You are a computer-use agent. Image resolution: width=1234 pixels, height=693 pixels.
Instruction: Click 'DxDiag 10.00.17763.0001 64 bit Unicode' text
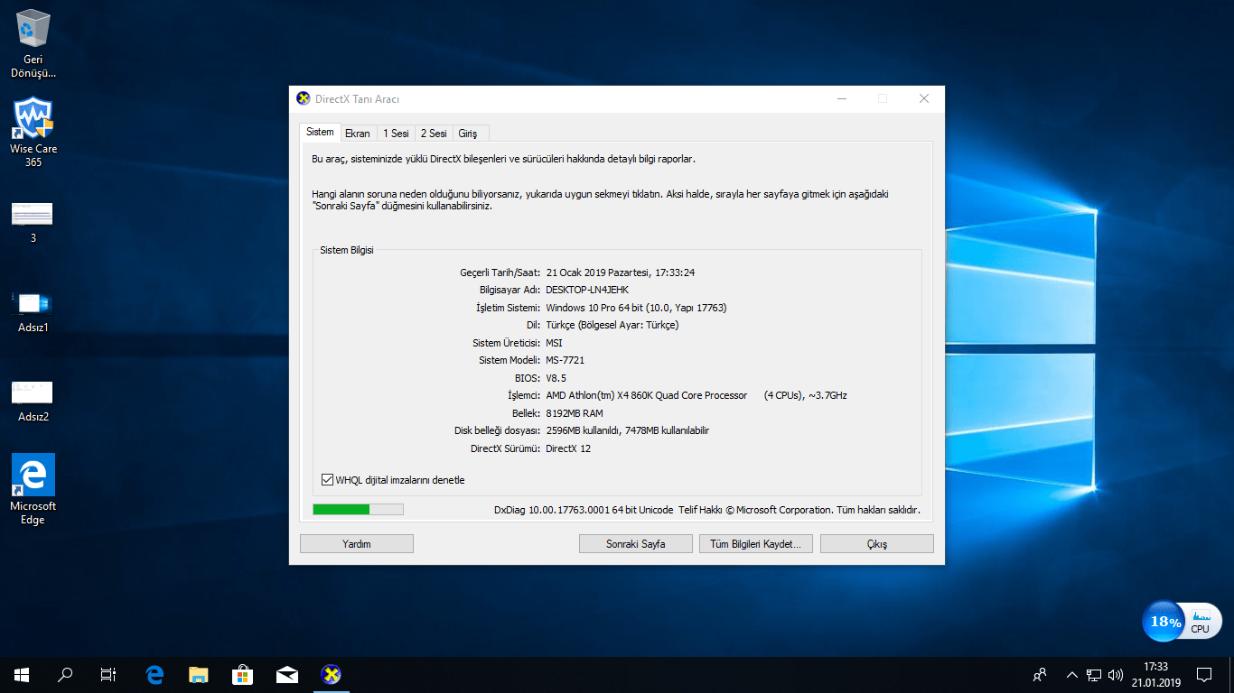(584, 510)
